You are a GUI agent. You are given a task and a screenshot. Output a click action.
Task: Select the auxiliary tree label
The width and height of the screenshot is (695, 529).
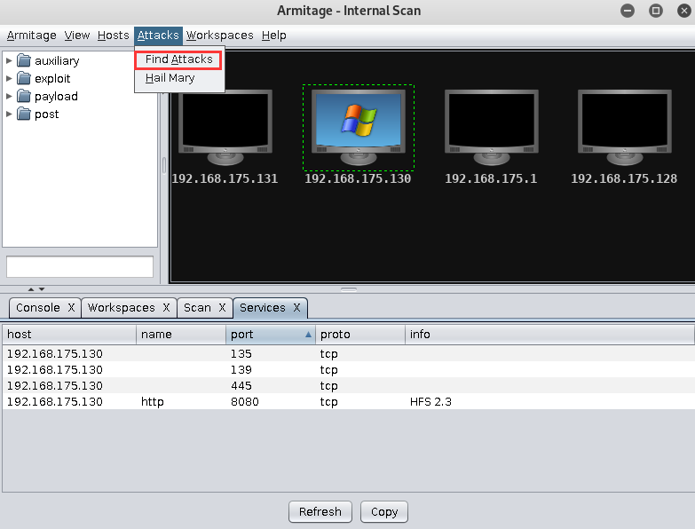coord(57,60)
